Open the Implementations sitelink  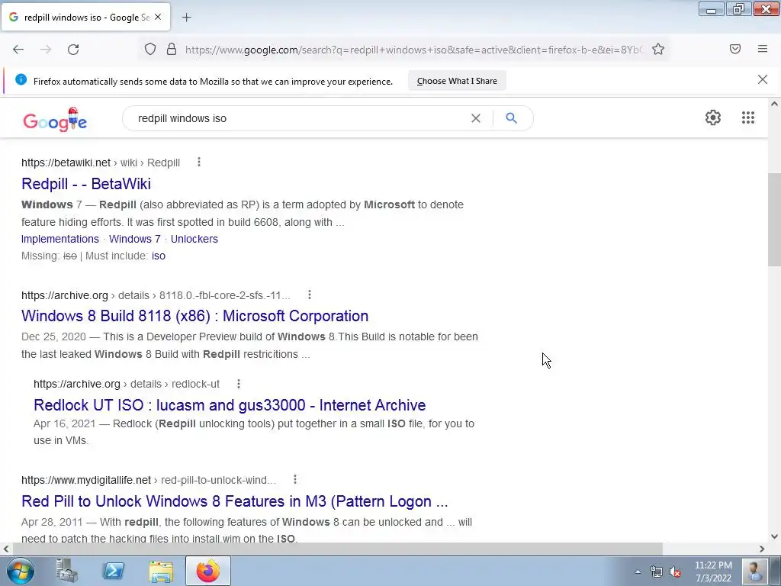click(x=60, y=239)
